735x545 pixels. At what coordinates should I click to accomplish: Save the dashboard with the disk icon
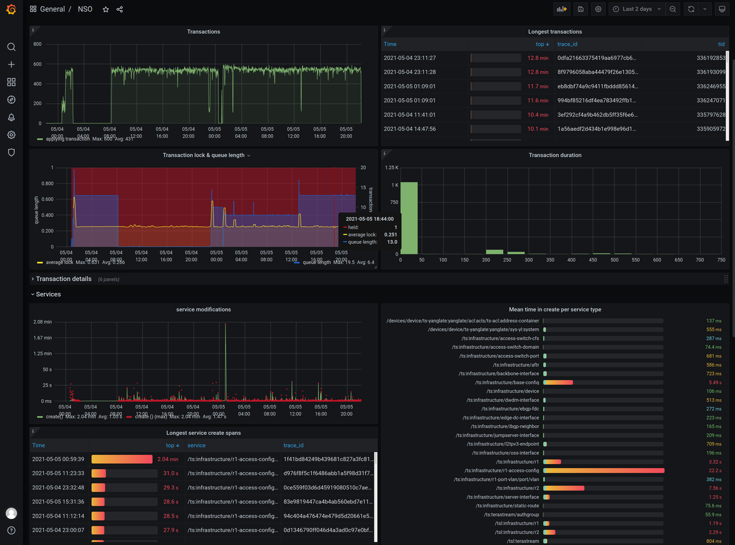581,9
